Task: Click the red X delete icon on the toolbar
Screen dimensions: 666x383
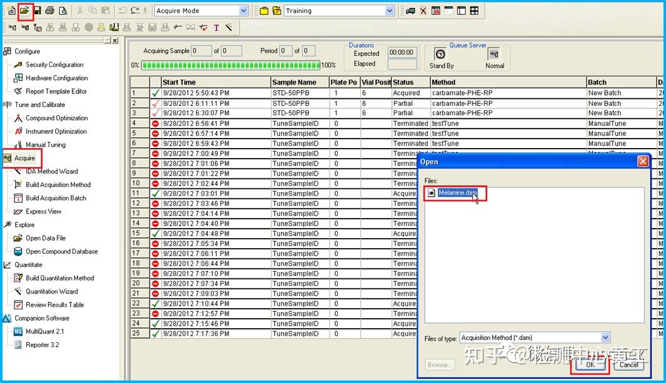Action: click(423, 11)
